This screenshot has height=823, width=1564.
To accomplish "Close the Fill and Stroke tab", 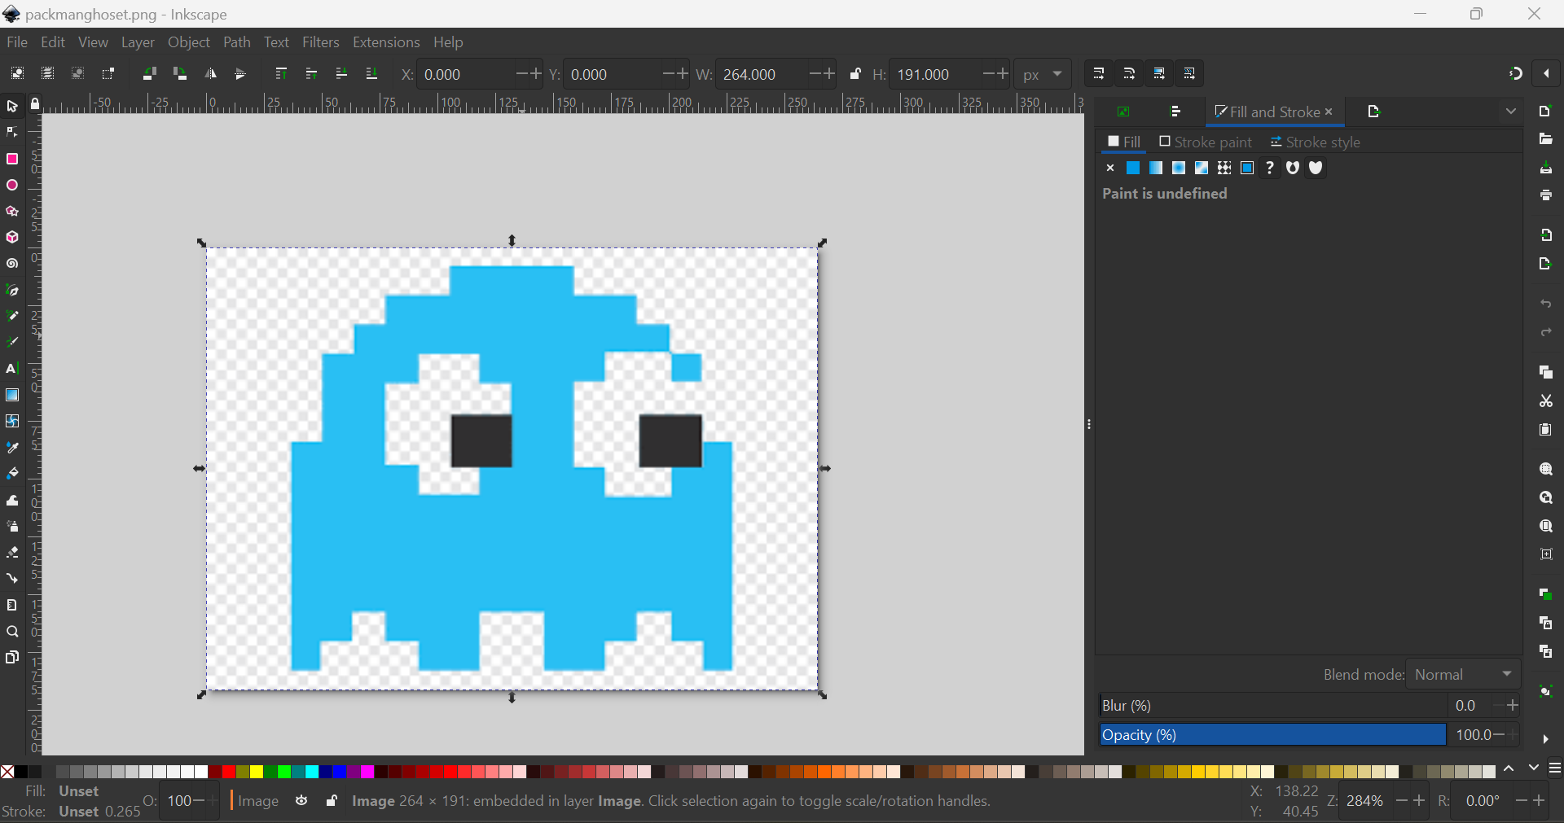I will [x=1329, y=112].
